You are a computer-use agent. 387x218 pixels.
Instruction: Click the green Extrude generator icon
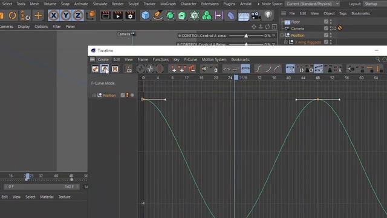[x=182, y=16]
